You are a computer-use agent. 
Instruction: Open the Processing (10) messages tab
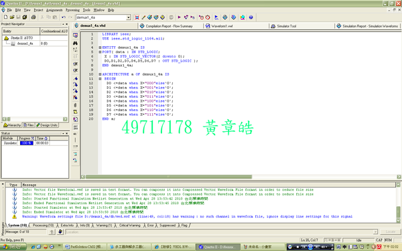pos(43,226)
